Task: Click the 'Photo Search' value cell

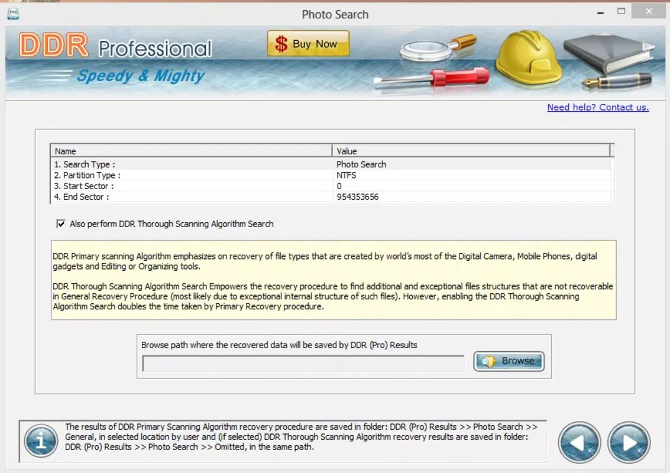Action: pyautogui.click(x=361, y=164)
